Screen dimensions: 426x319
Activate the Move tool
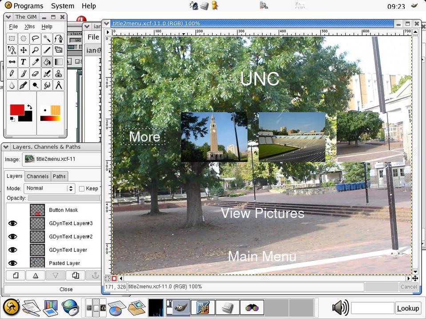[x=24, y=50]
